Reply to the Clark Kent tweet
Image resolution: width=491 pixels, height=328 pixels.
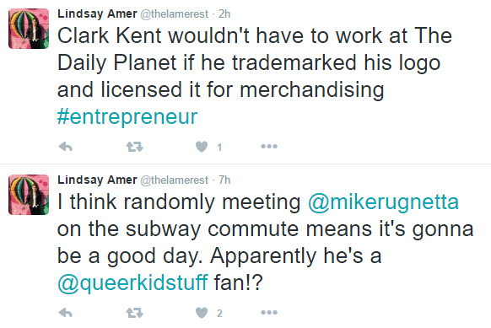point(66,147)
